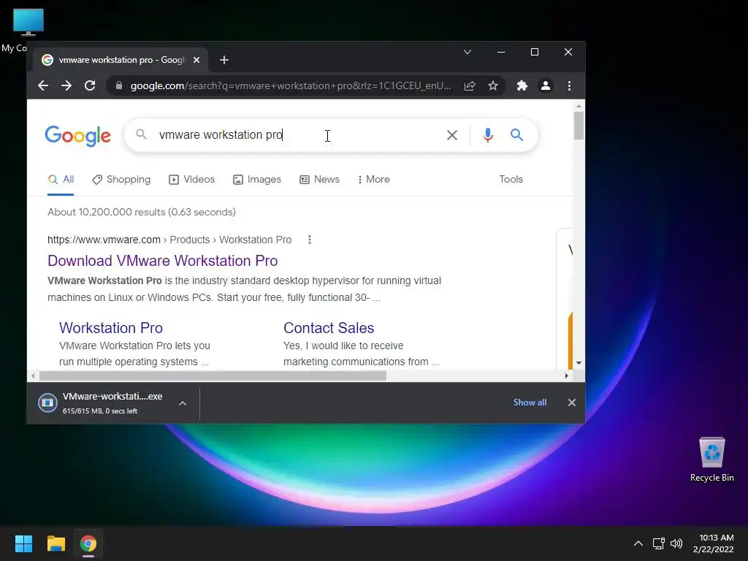Reload the Google search page
The width and height of the screenshot is (748, 561).
click(90, 86)
